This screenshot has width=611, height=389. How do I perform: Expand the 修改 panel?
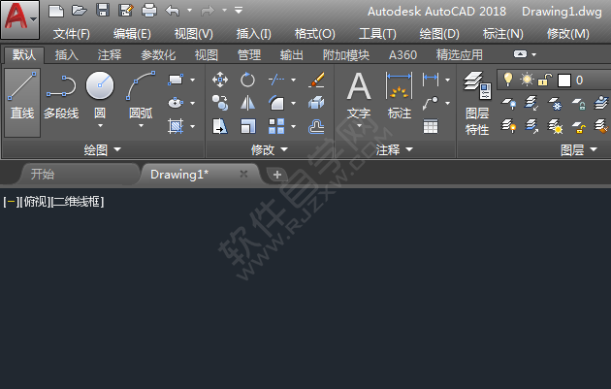270,149
